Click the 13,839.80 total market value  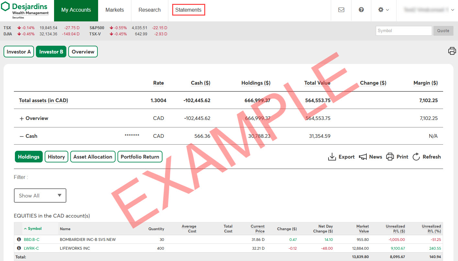coord(360,257)
